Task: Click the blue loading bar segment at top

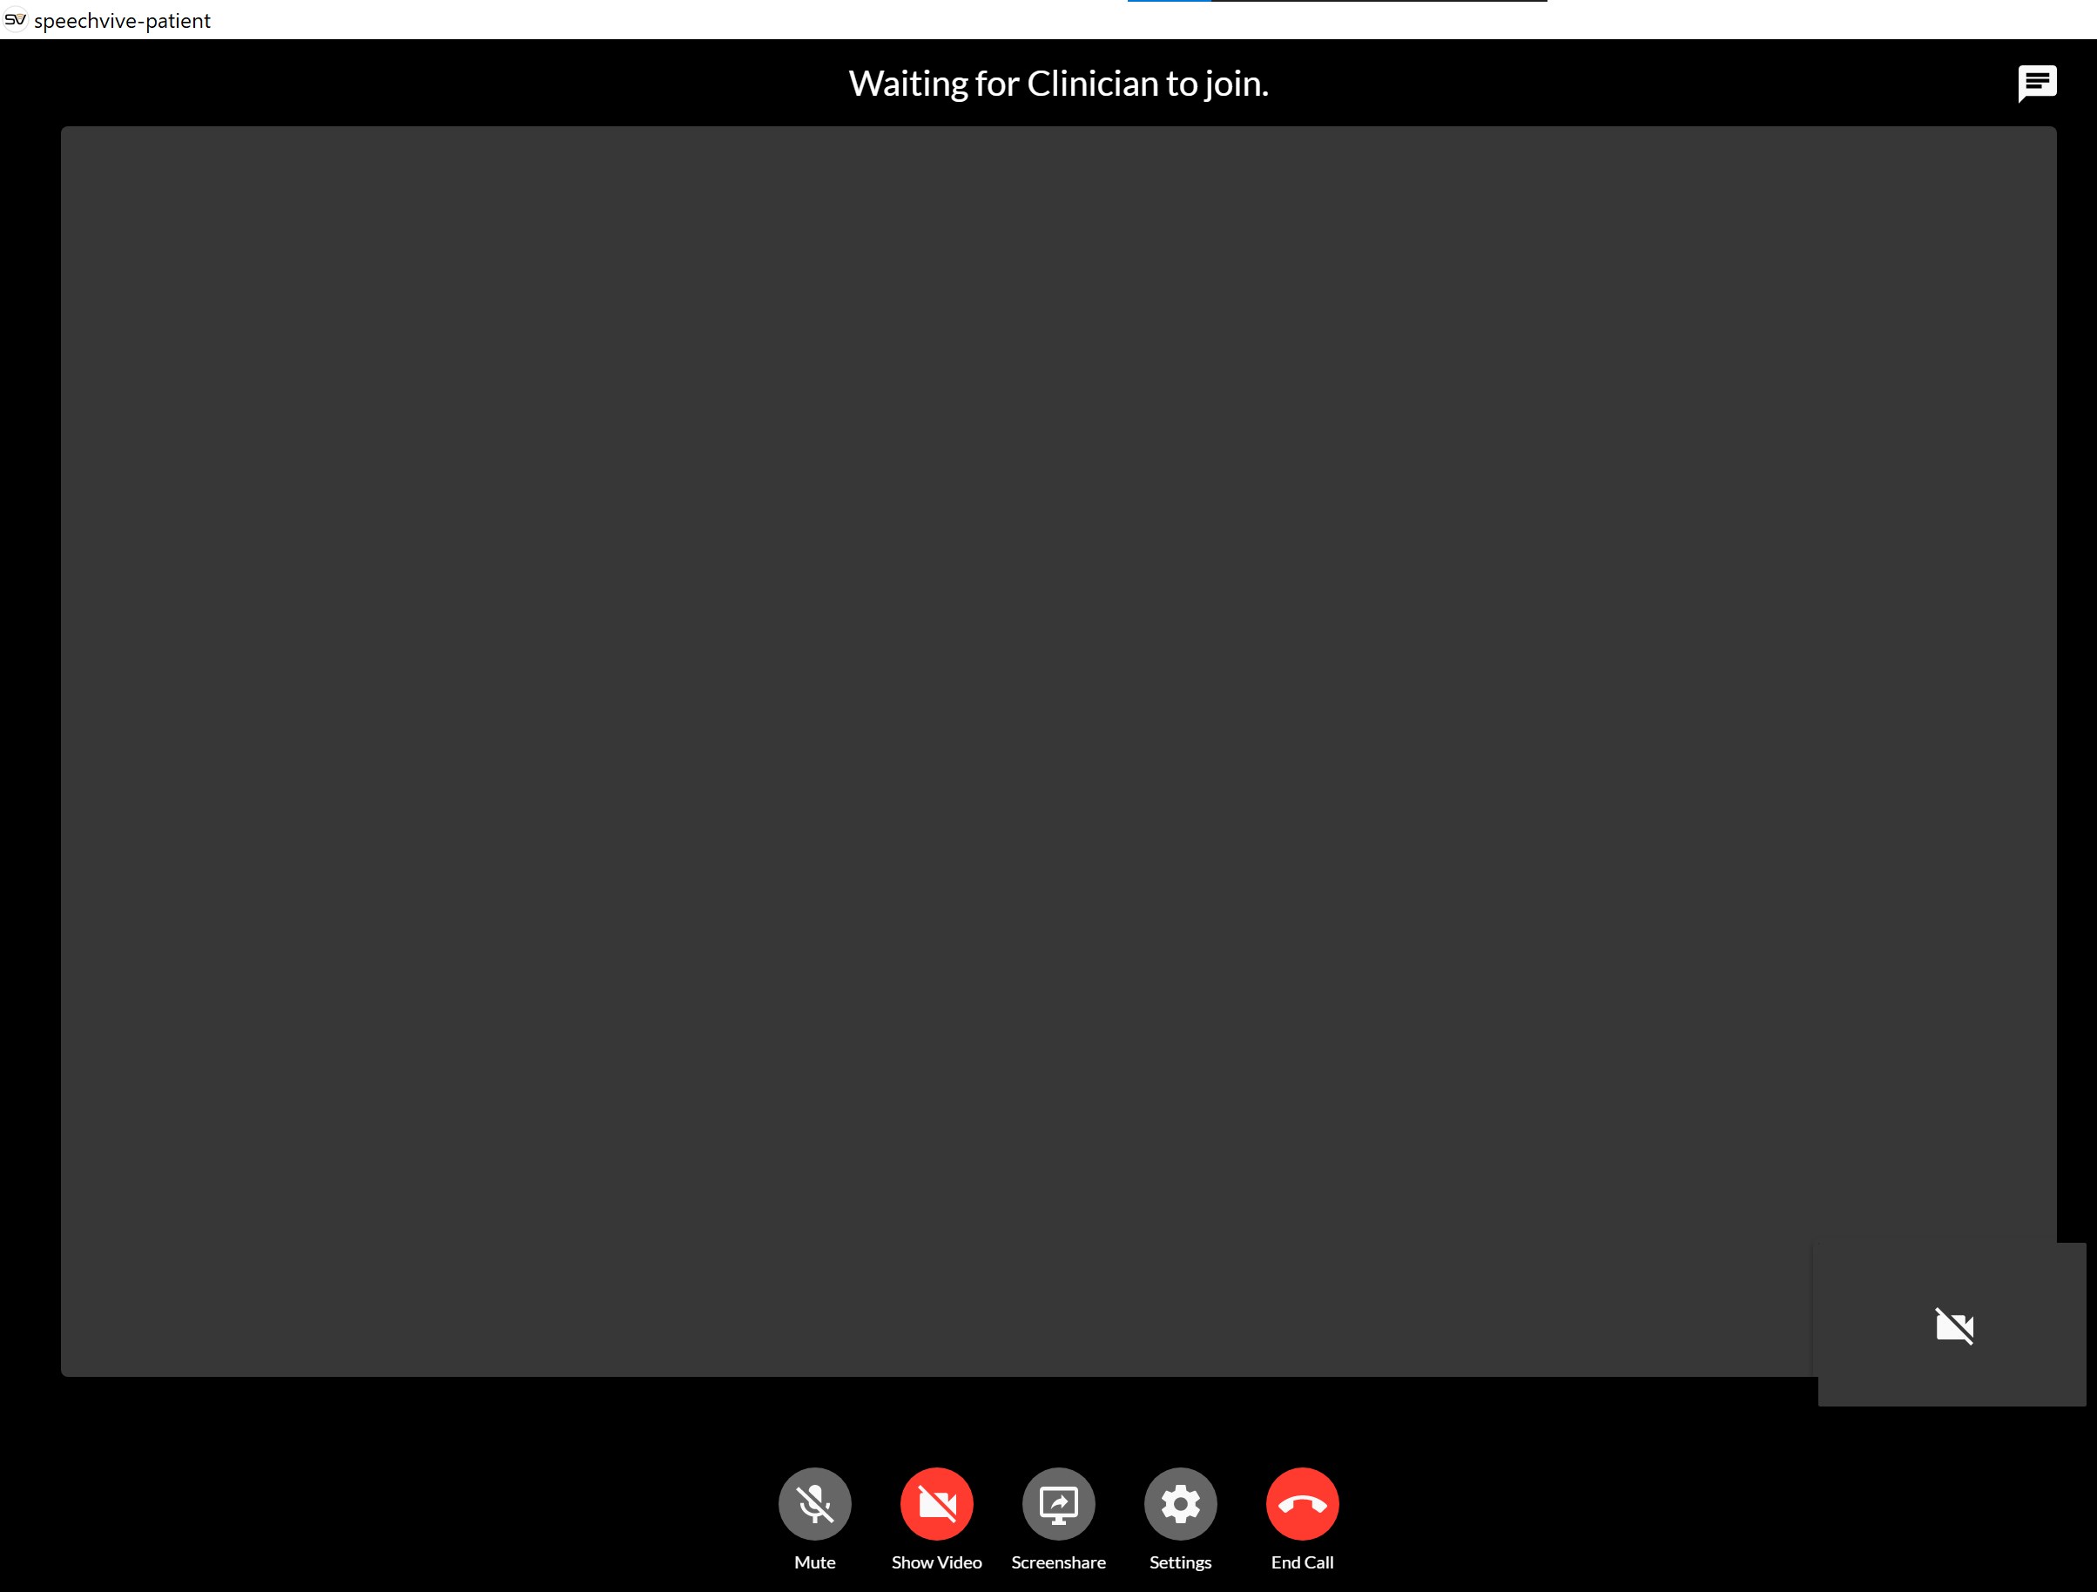Action: [1168, 1]
